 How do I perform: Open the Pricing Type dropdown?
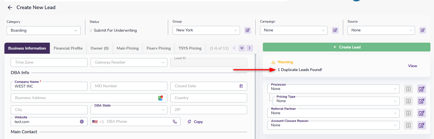pyautogui.click(x=336, y=101)
